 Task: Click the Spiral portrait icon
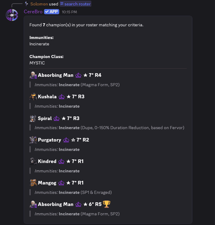pos(33,118)
